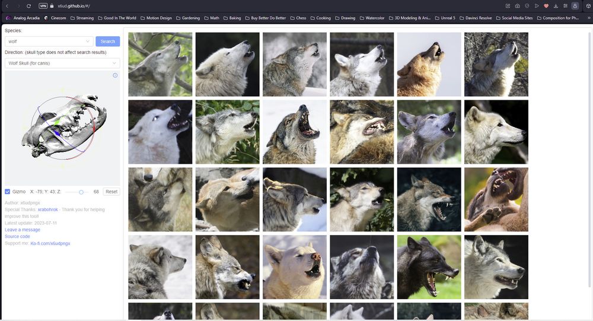Click the 3D wolf skull model
The image size is (593, 321).
[x=65, y=125]
